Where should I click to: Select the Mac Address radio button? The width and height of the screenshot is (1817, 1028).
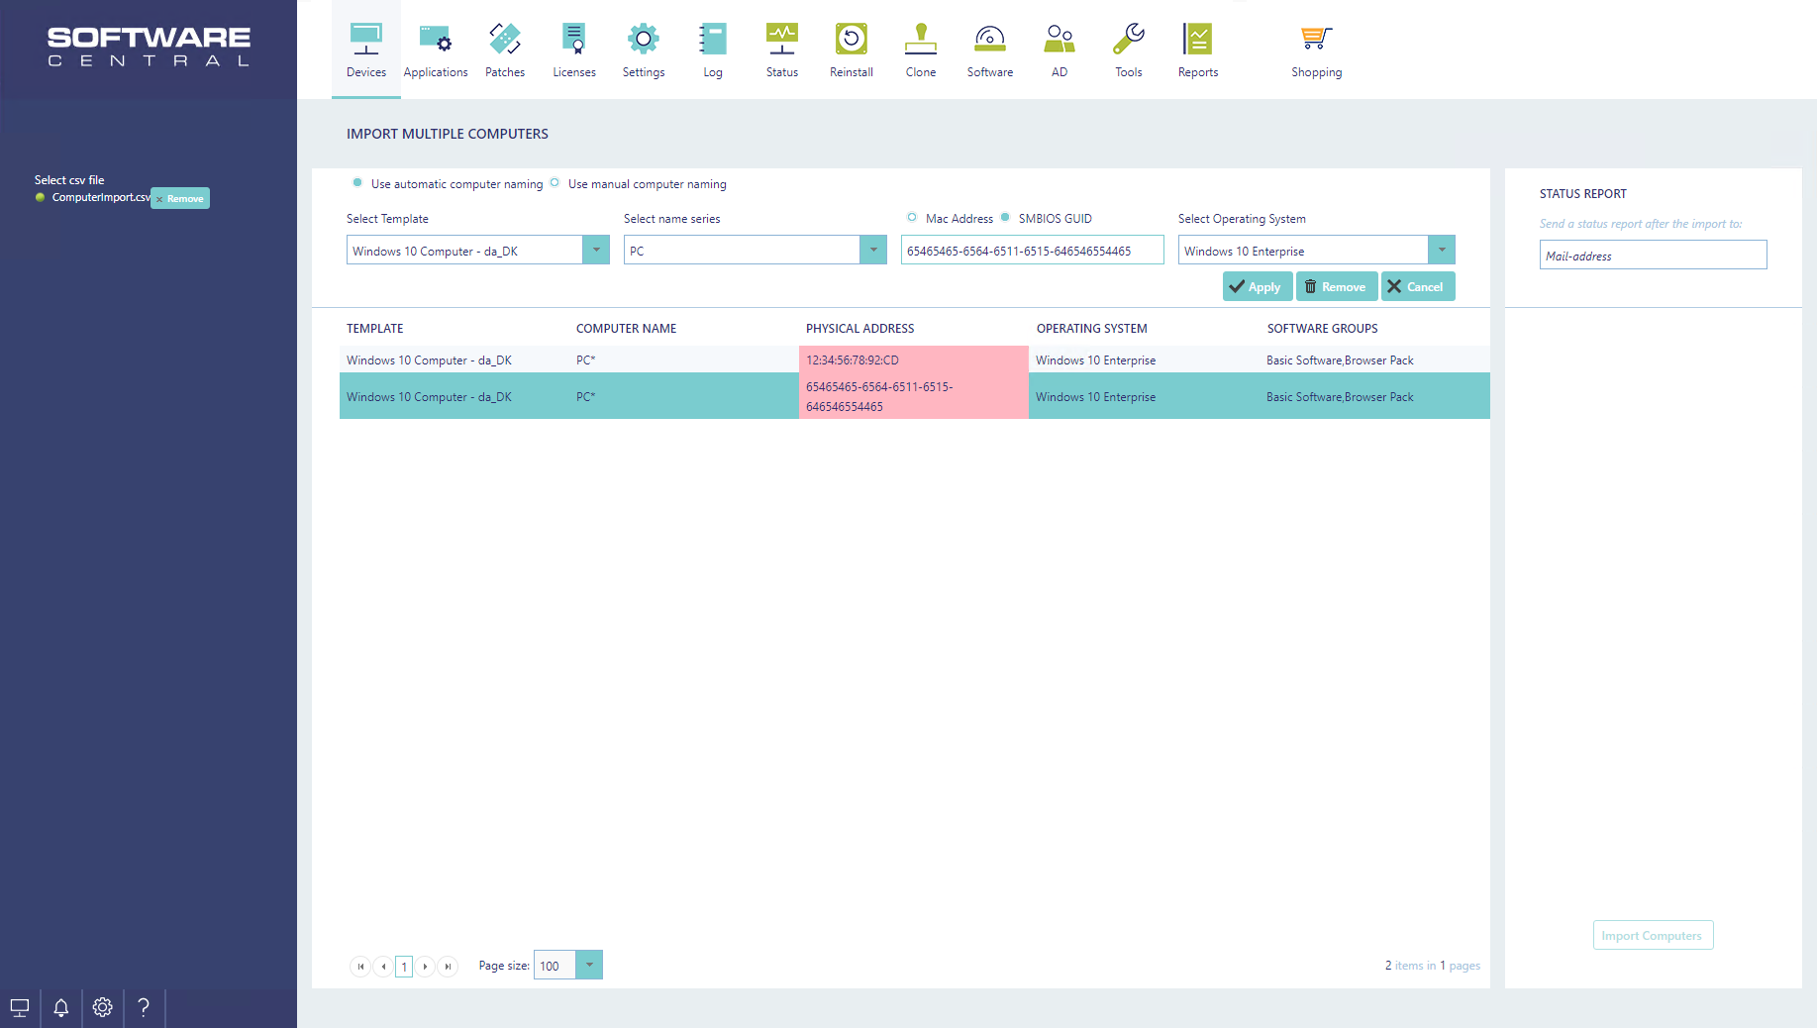tap(912, 218)
